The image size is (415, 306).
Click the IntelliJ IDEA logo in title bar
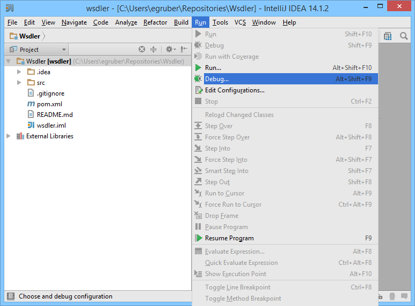tap(10, 8)
